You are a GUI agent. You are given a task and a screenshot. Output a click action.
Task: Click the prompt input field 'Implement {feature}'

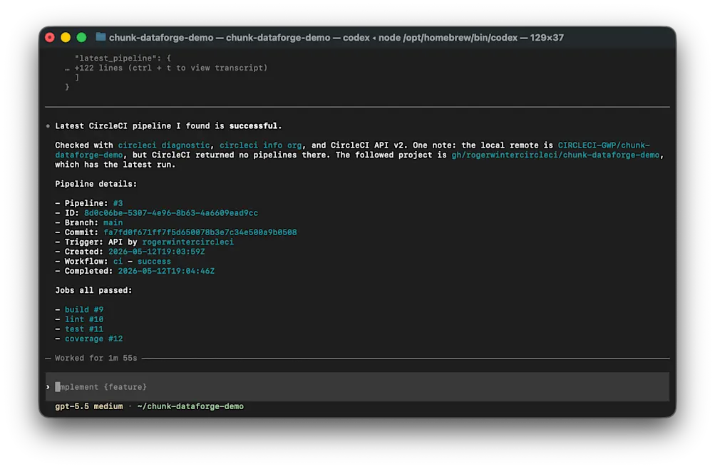pos(358,387)
